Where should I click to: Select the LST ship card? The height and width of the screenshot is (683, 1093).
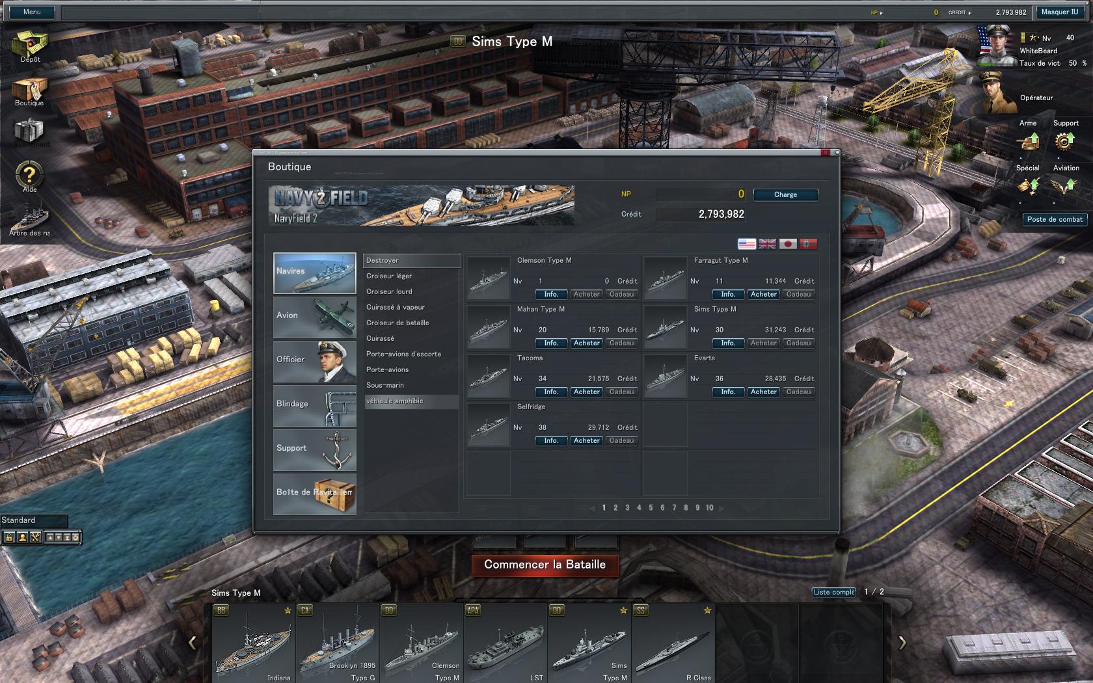[506, 643]
